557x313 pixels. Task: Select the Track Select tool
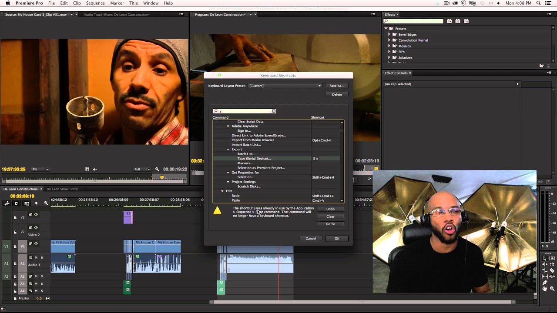pyautogui.click(x=552, y=258)
